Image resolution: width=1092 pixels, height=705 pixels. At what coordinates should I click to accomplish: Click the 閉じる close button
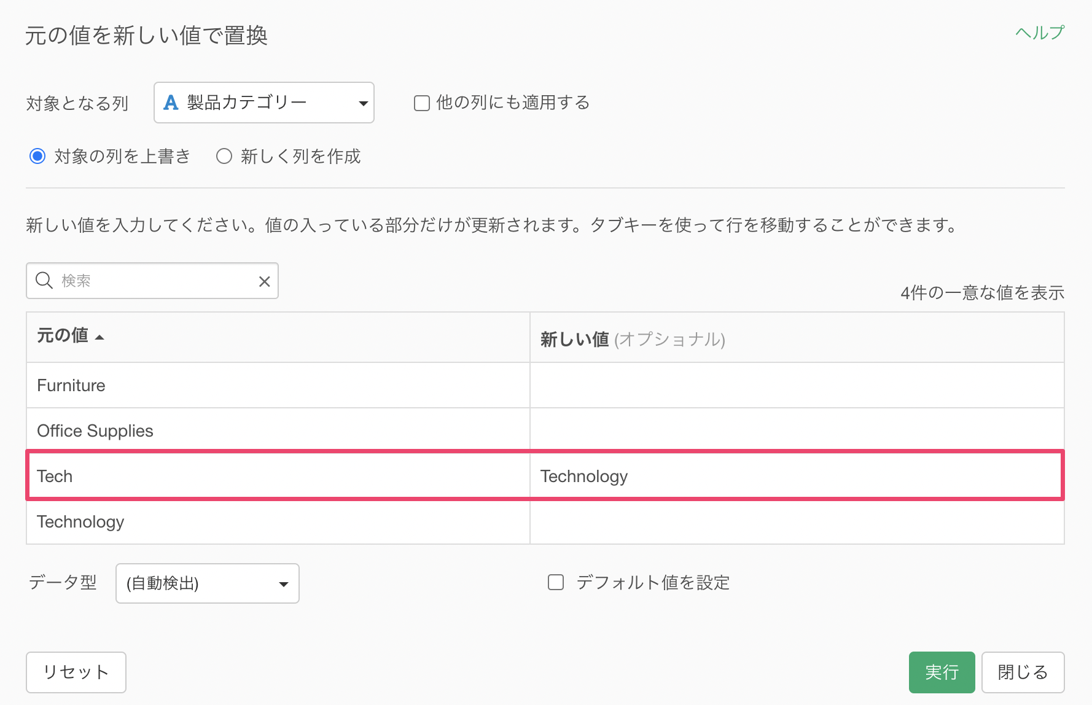[1023, 672]
